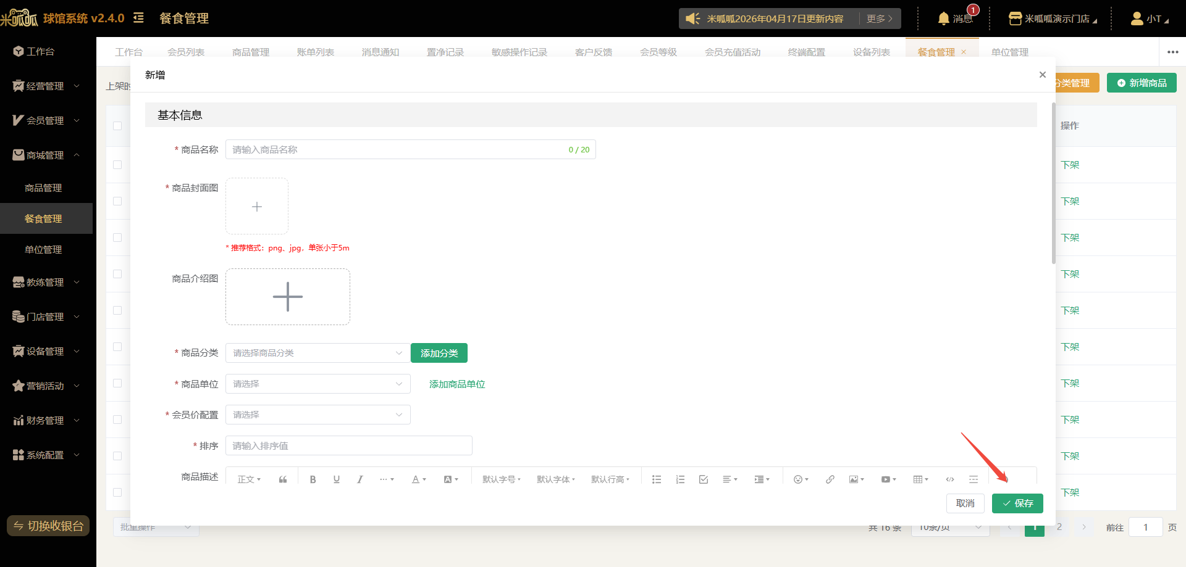
Task: Insert a divider line in editor
Action: (974, 479)
